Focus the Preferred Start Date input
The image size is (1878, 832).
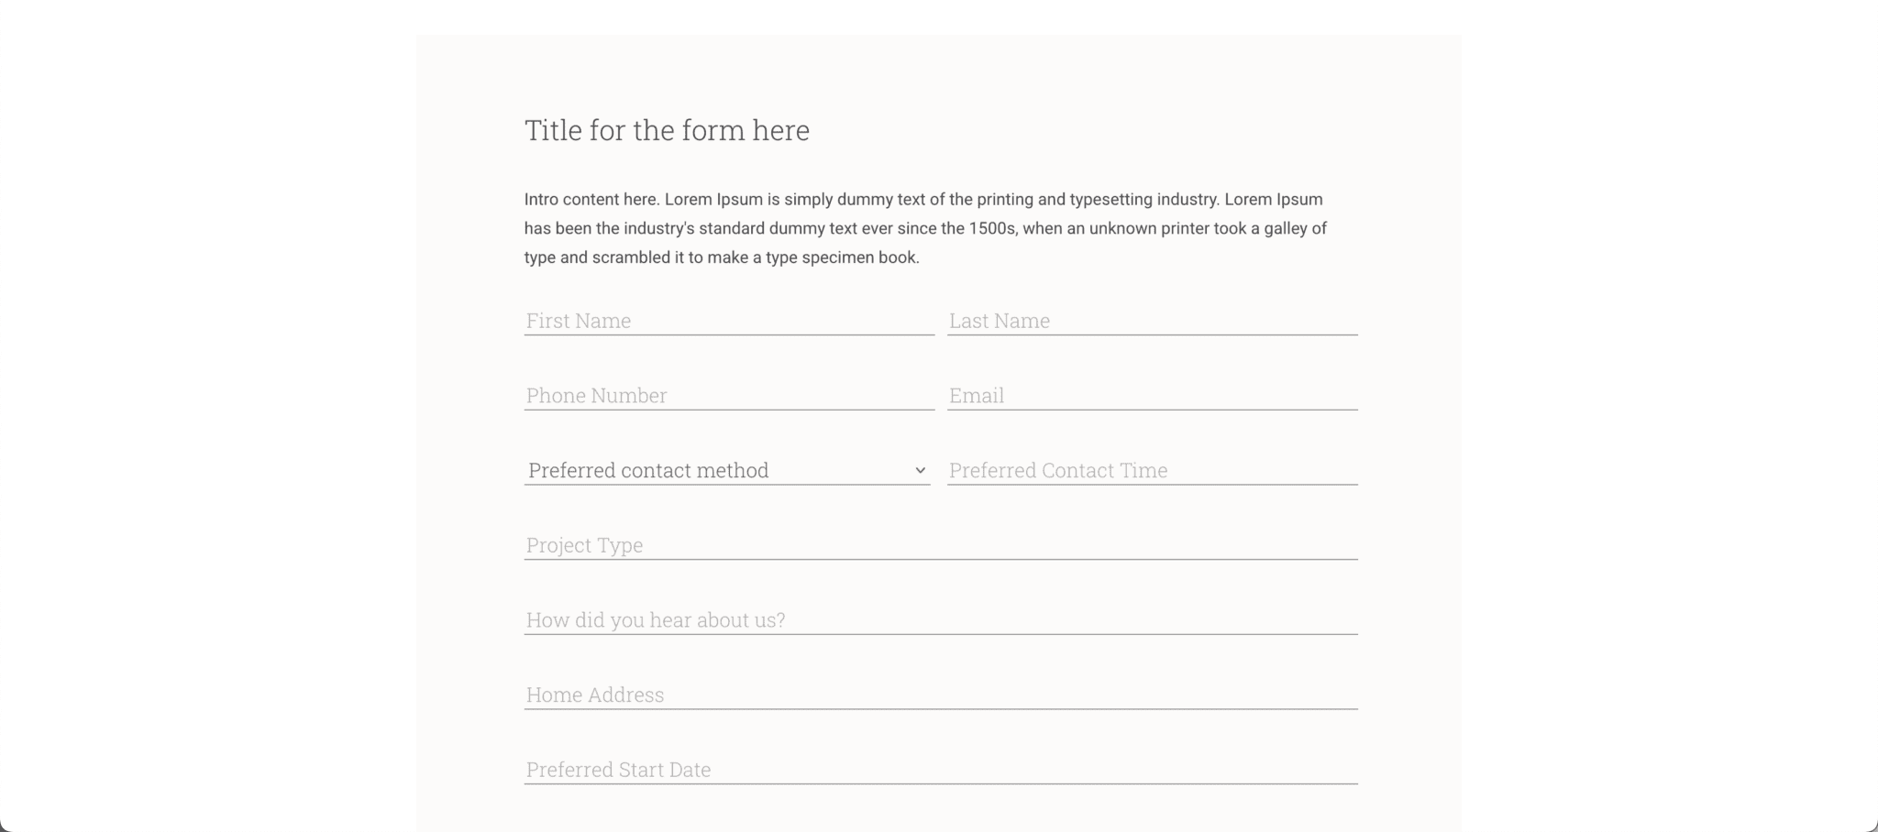click(940, 770)
